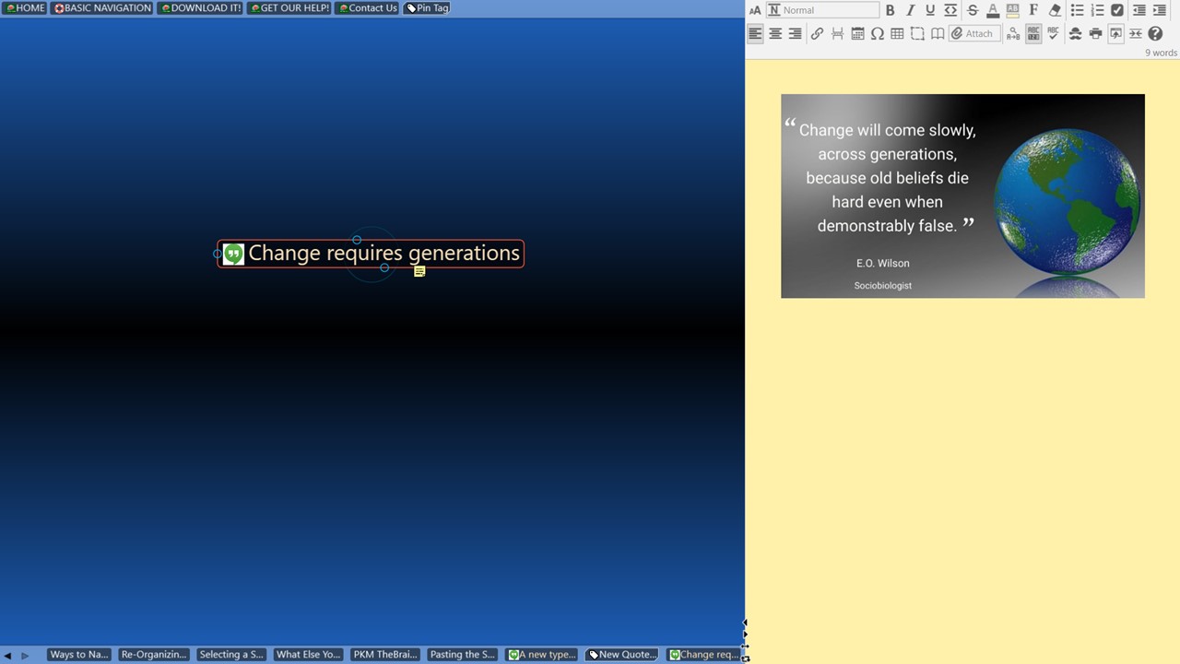Open the text highlight color picker
The image size is (1180, 664).
(x=1012, y=10)
